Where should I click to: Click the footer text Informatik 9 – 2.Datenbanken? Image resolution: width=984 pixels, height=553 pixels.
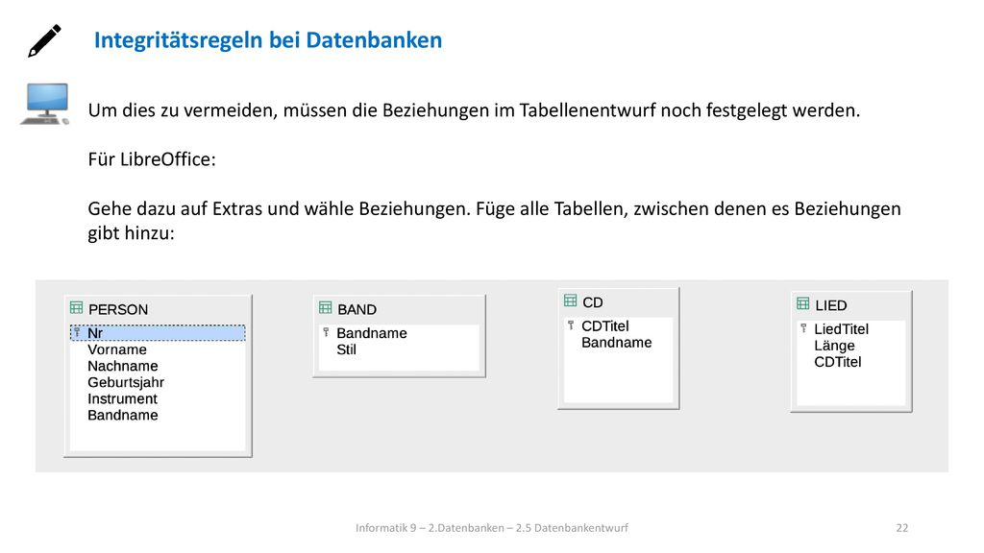click(430, 528)
